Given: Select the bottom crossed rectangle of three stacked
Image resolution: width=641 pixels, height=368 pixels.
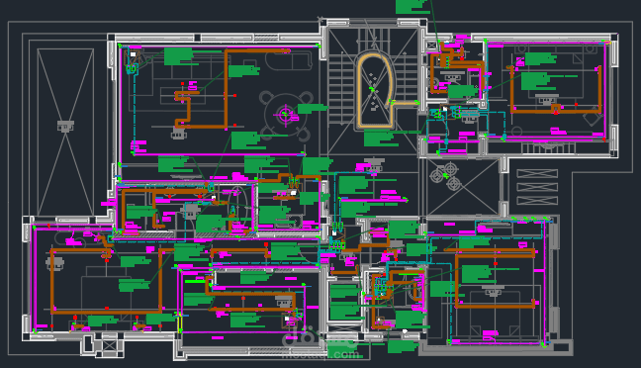Looking at the screenshot, I should click(537, 201).
